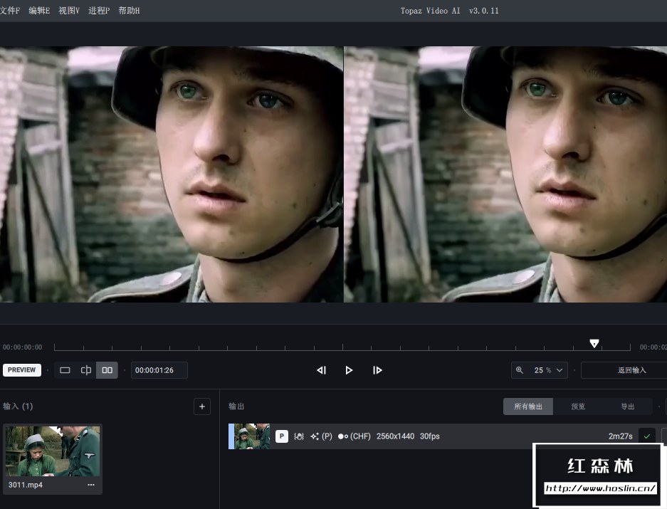The width and height of the screenshot is (667, 509).
Task: Click the 2m27s duration text
Action: tap(620, 436)
